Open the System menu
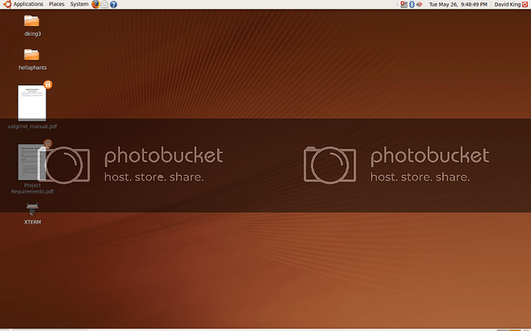The image size is (531, 331). tap(79, 5)
